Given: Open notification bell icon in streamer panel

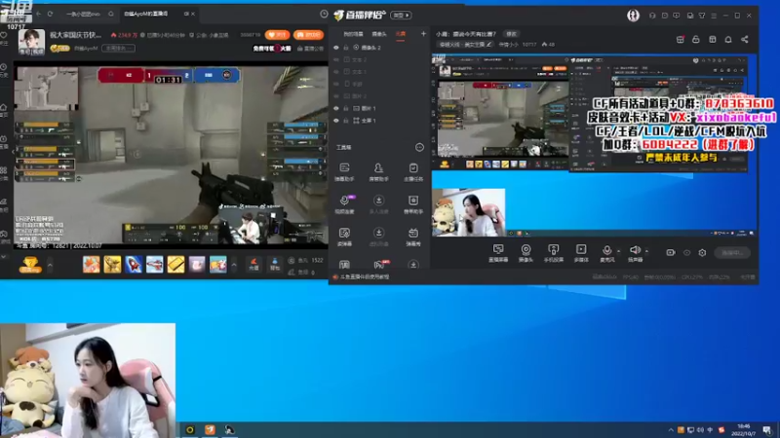Looking at the screenshot, I should (x=728, y=39).
